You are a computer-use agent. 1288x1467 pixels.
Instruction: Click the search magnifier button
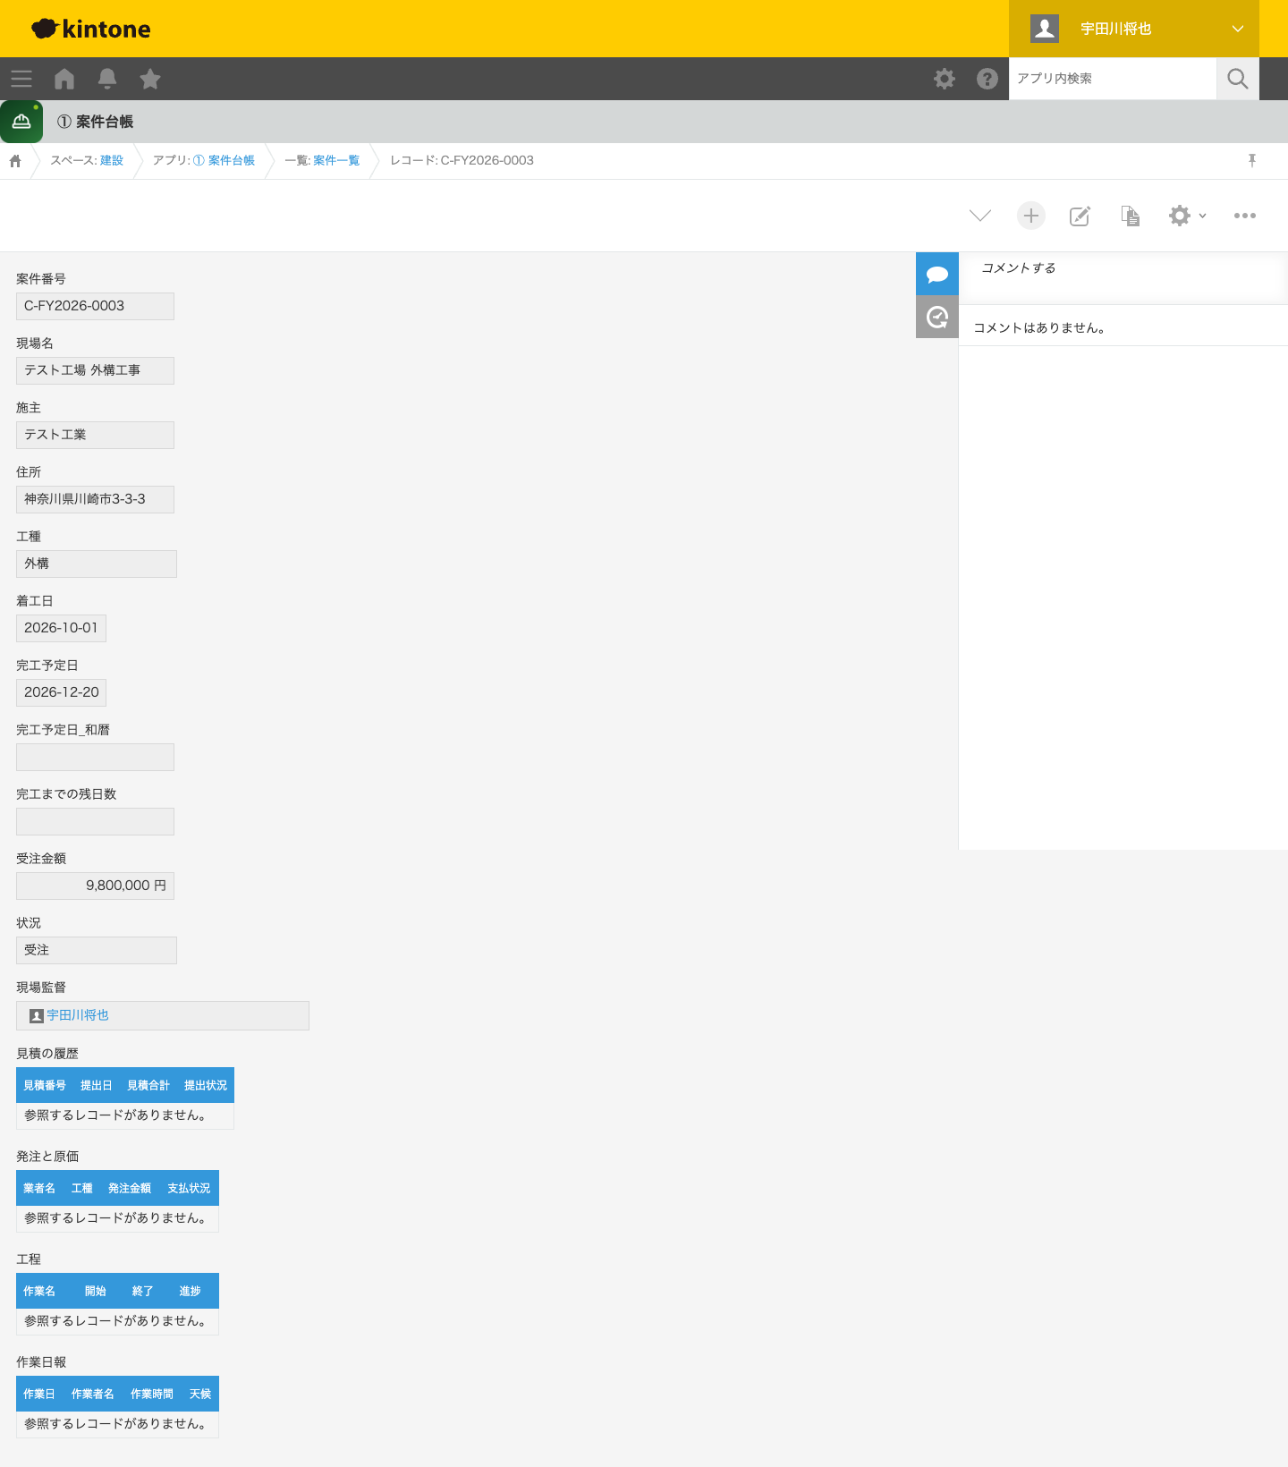click(x=1238, y=79)
